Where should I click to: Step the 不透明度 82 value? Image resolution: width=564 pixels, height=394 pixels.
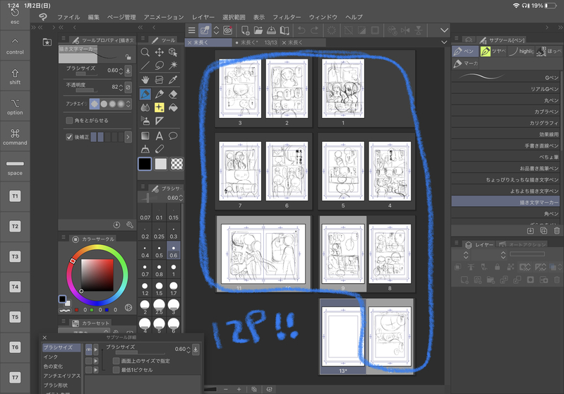coord(121,87)
